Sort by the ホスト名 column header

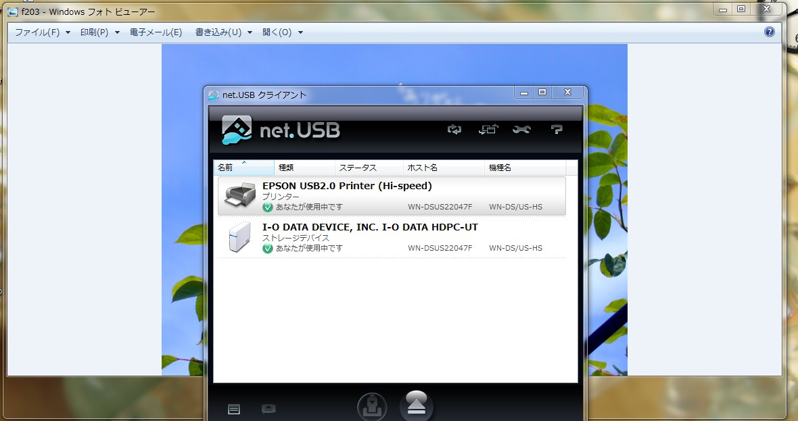tap(443, 168)
